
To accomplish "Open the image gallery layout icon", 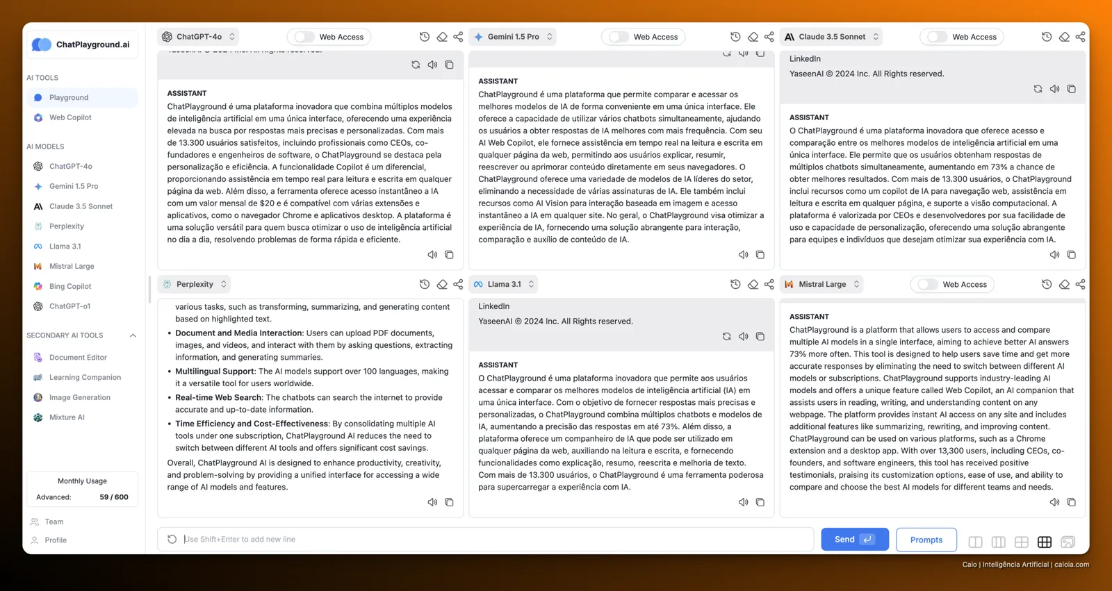I will coord(1068,542).
